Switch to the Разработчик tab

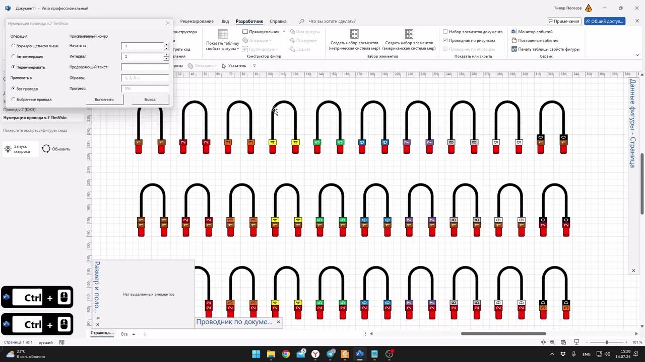click(x=249, y=21)
